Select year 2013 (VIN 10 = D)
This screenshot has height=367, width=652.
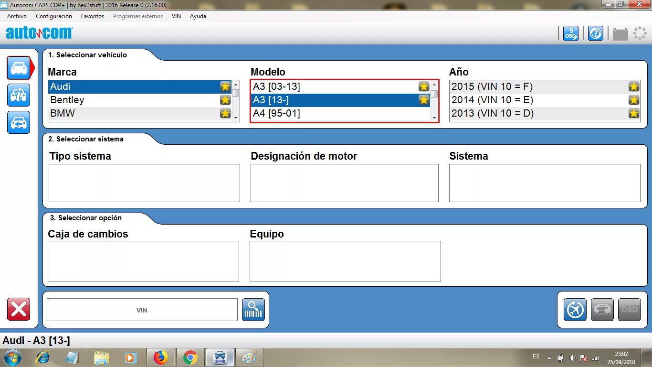point(545,113)
